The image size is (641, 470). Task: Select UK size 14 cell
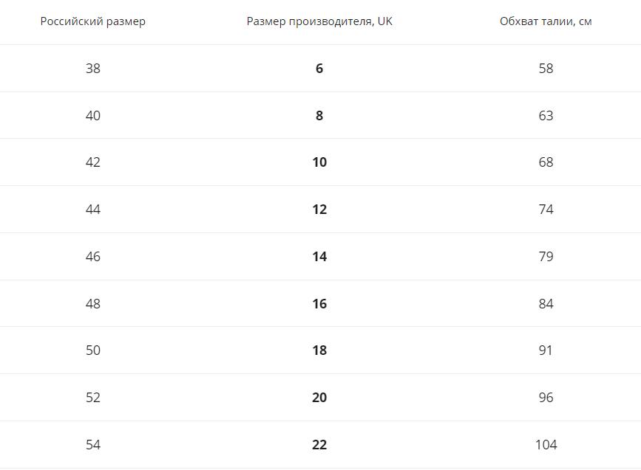pos(319,257)
